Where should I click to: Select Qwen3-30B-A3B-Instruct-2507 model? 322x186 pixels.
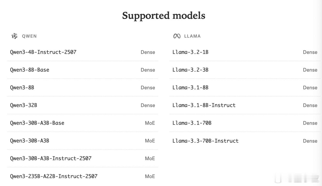(x=51, y=158)
